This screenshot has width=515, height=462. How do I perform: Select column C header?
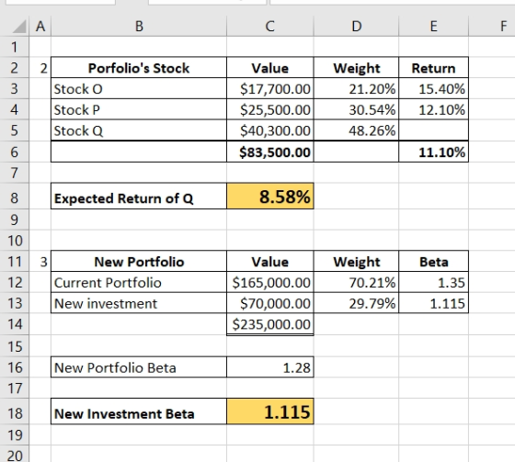[x=270, y=26]
